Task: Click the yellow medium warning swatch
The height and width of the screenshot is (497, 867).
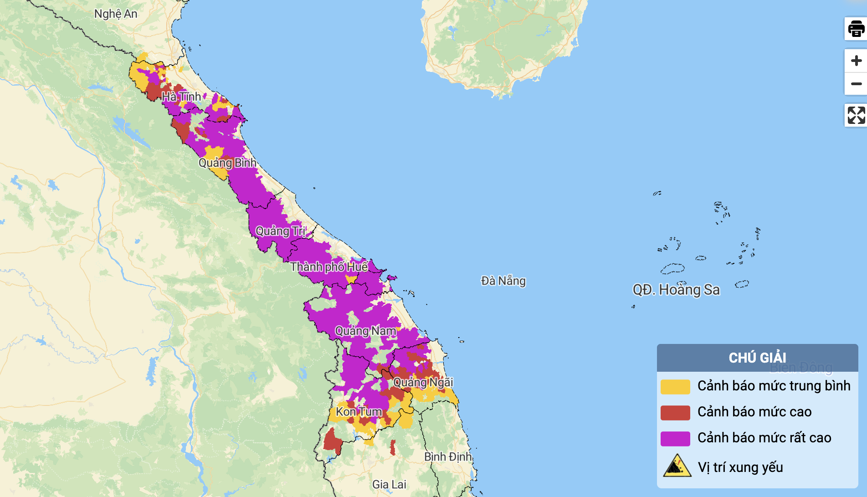Action: (x=675, y=387)
